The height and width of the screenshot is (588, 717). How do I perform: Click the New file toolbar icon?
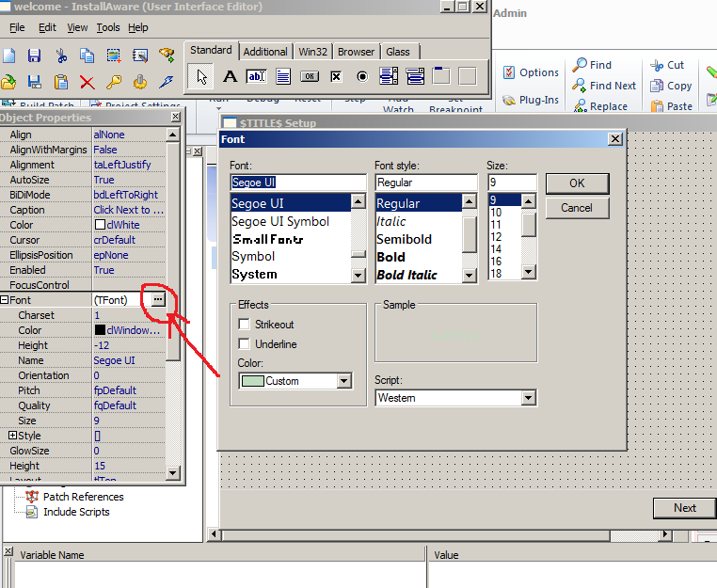(9, 56)
